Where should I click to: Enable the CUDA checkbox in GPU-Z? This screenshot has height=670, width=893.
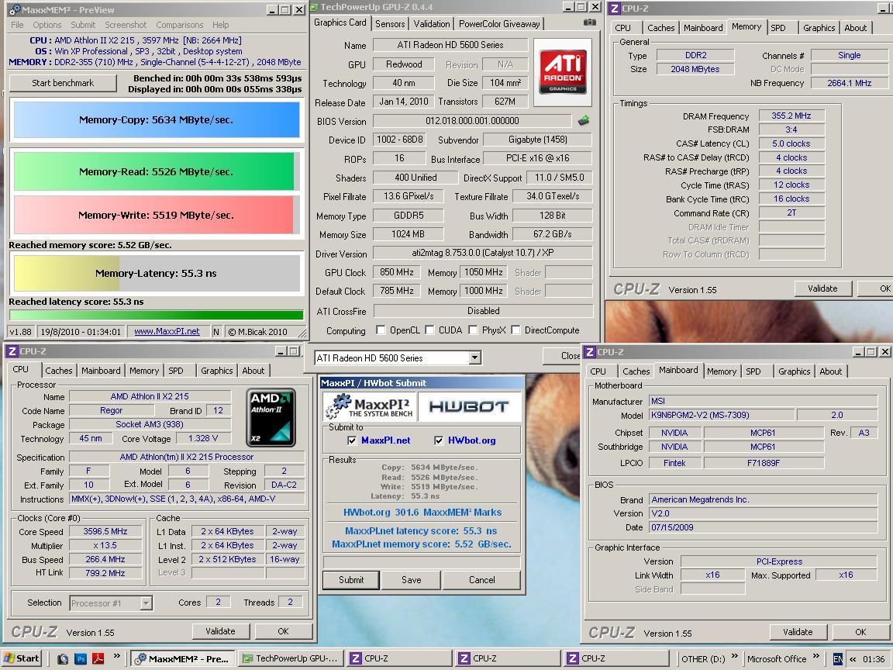[430, 330]
